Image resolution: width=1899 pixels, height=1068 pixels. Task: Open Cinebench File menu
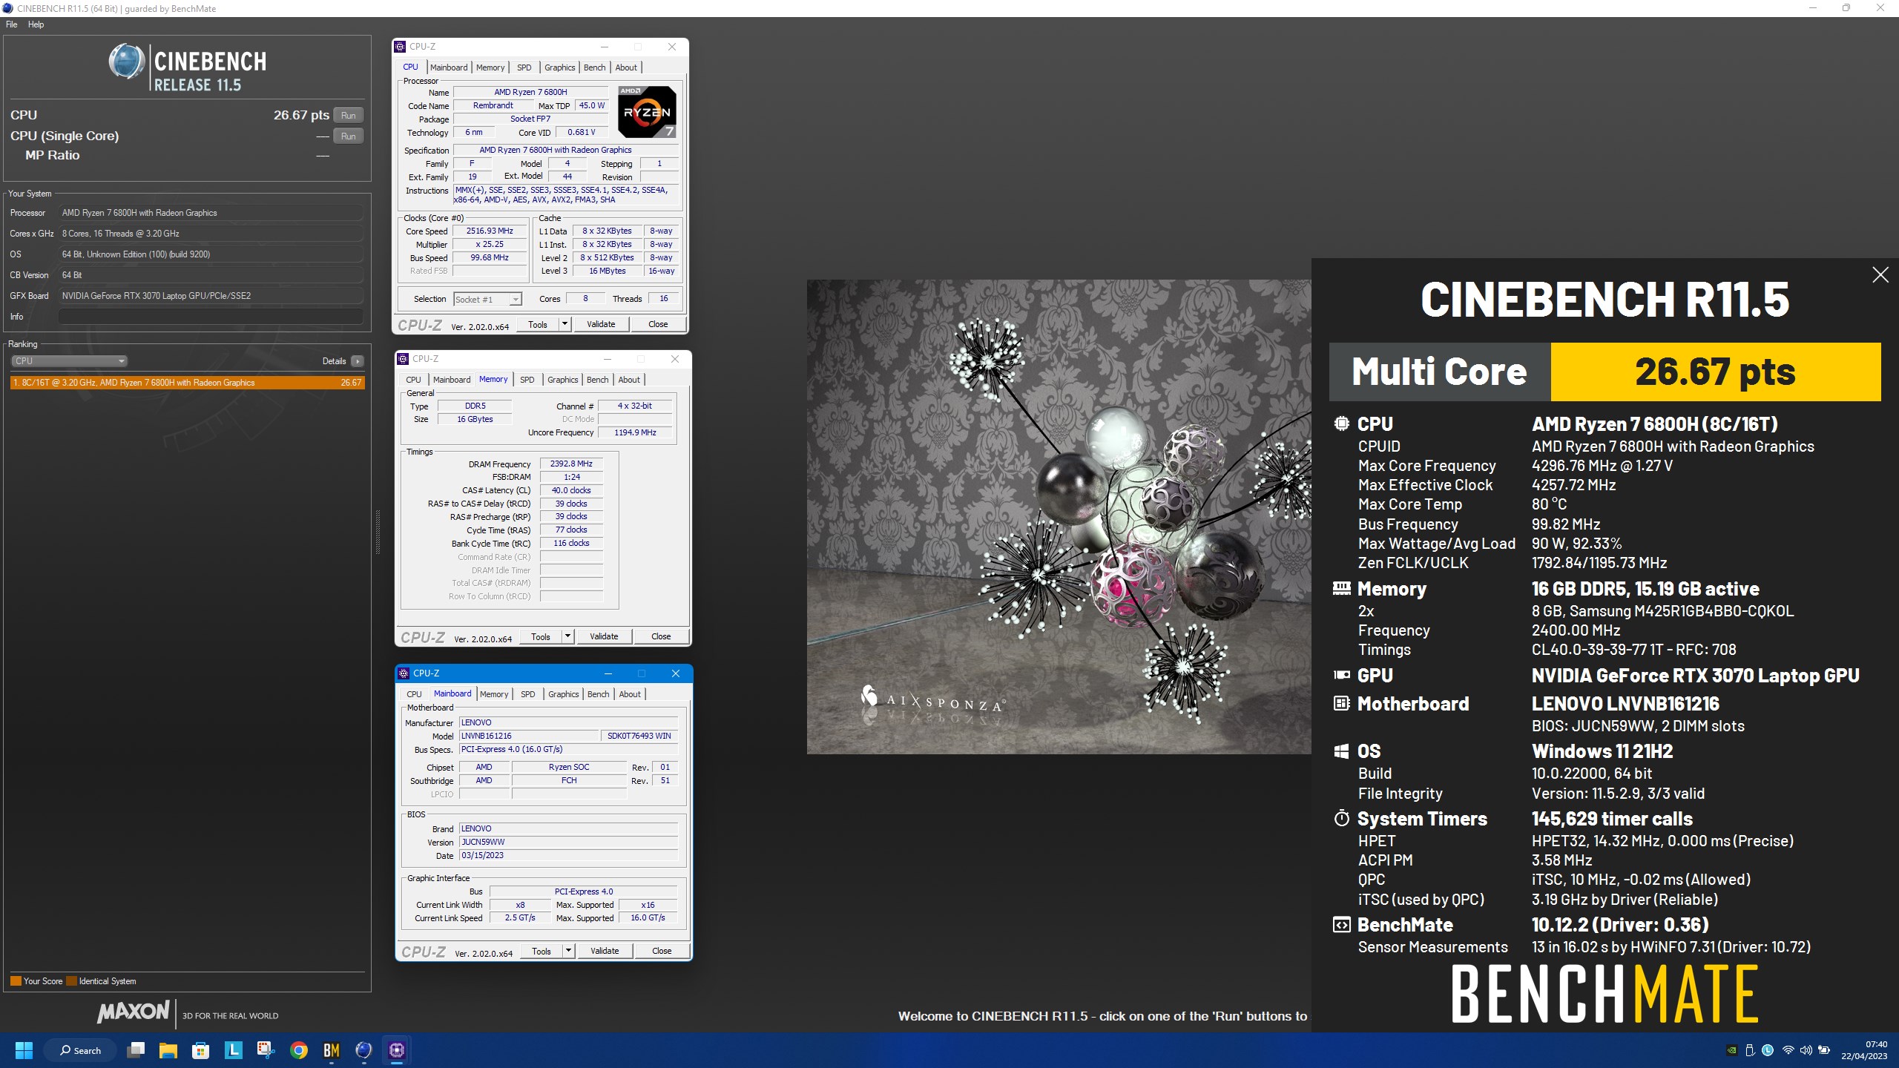coord(11,24)
